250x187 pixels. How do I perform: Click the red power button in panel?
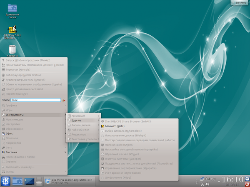coord(246,183)
